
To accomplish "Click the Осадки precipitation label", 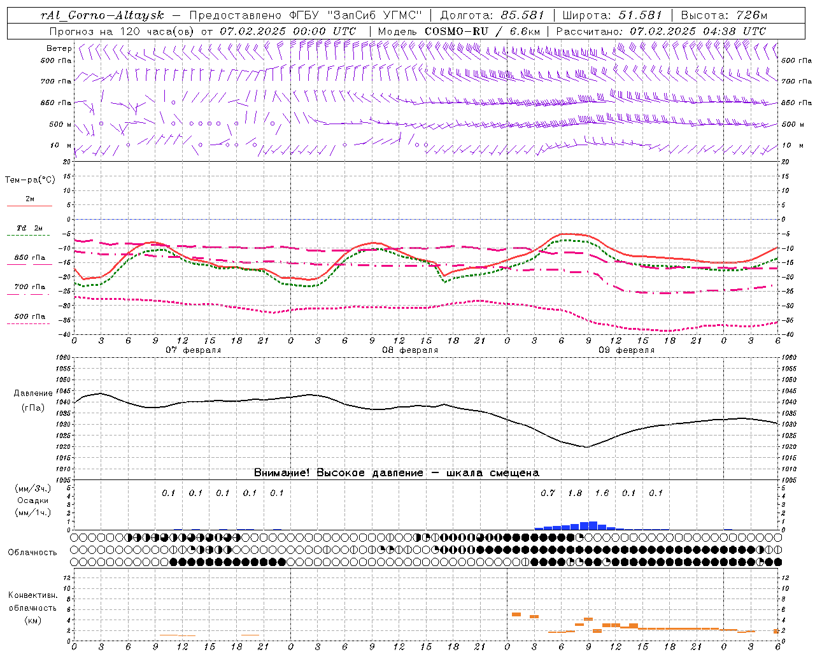I will [33, 500].
